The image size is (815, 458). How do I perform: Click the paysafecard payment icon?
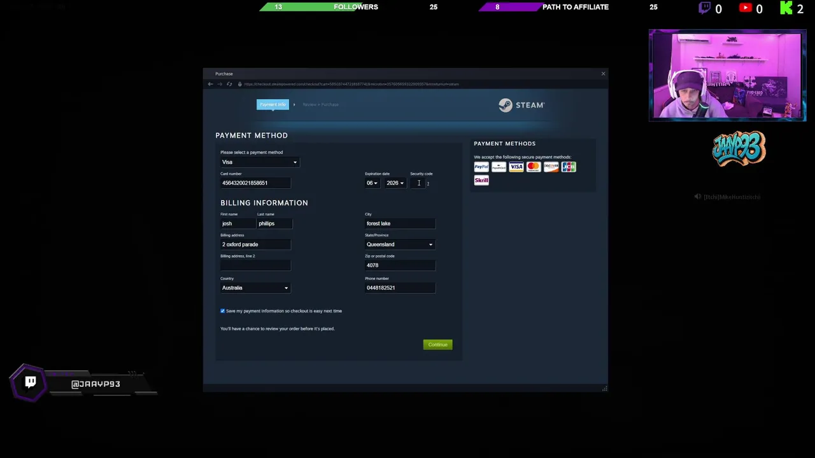499,167
